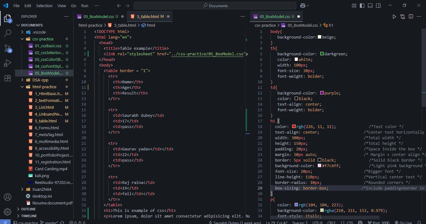Go forward with the right arrow
This screenshot has height=224, width=426.
127,6
